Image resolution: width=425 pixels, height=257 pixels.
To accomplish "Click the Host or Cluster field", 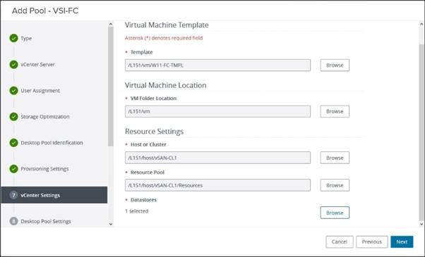I will point(217,158).
